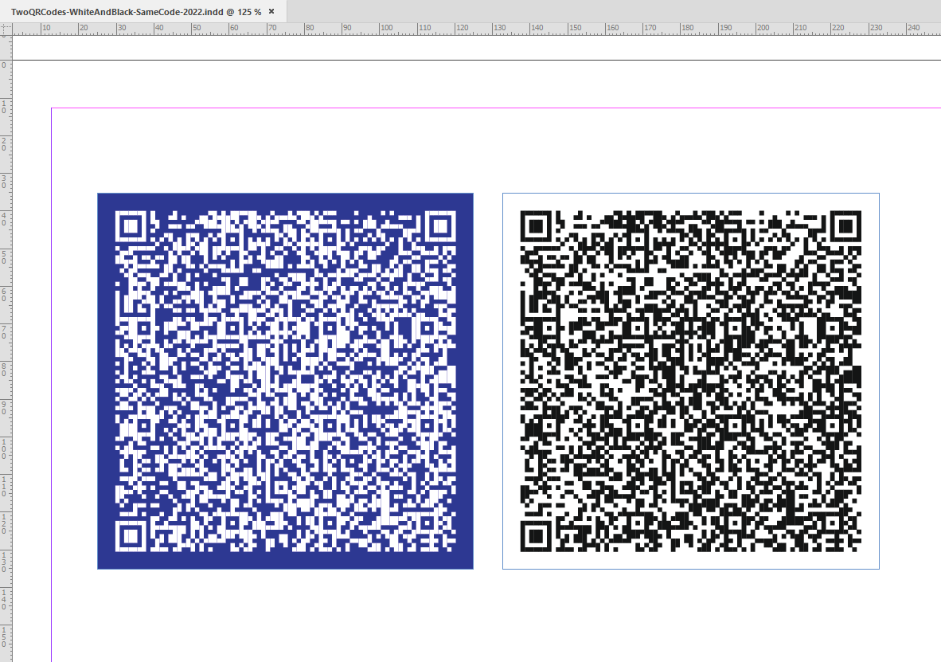The height and width of the screenshot is (662, 941).
Task: Click the 125 % zoom indicator in the tab title
Action: 251,12
